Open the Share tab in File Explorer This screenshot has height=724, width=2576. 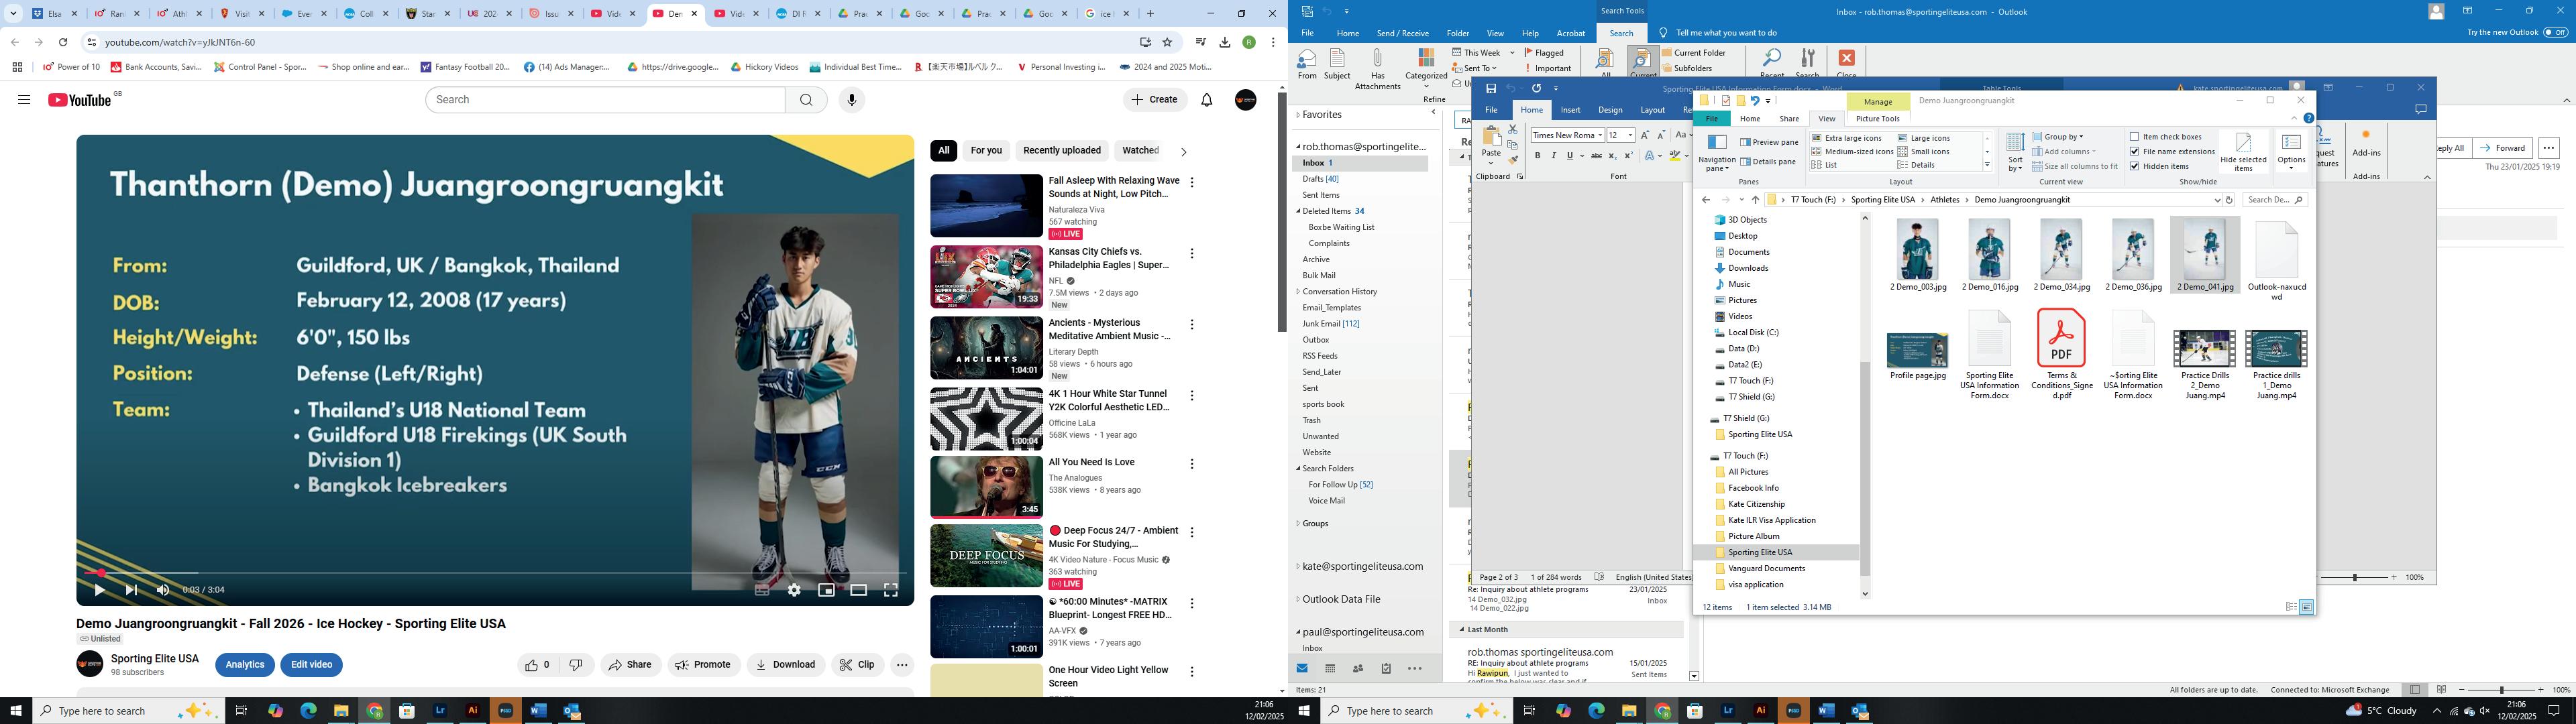[x=1789, y=119]
